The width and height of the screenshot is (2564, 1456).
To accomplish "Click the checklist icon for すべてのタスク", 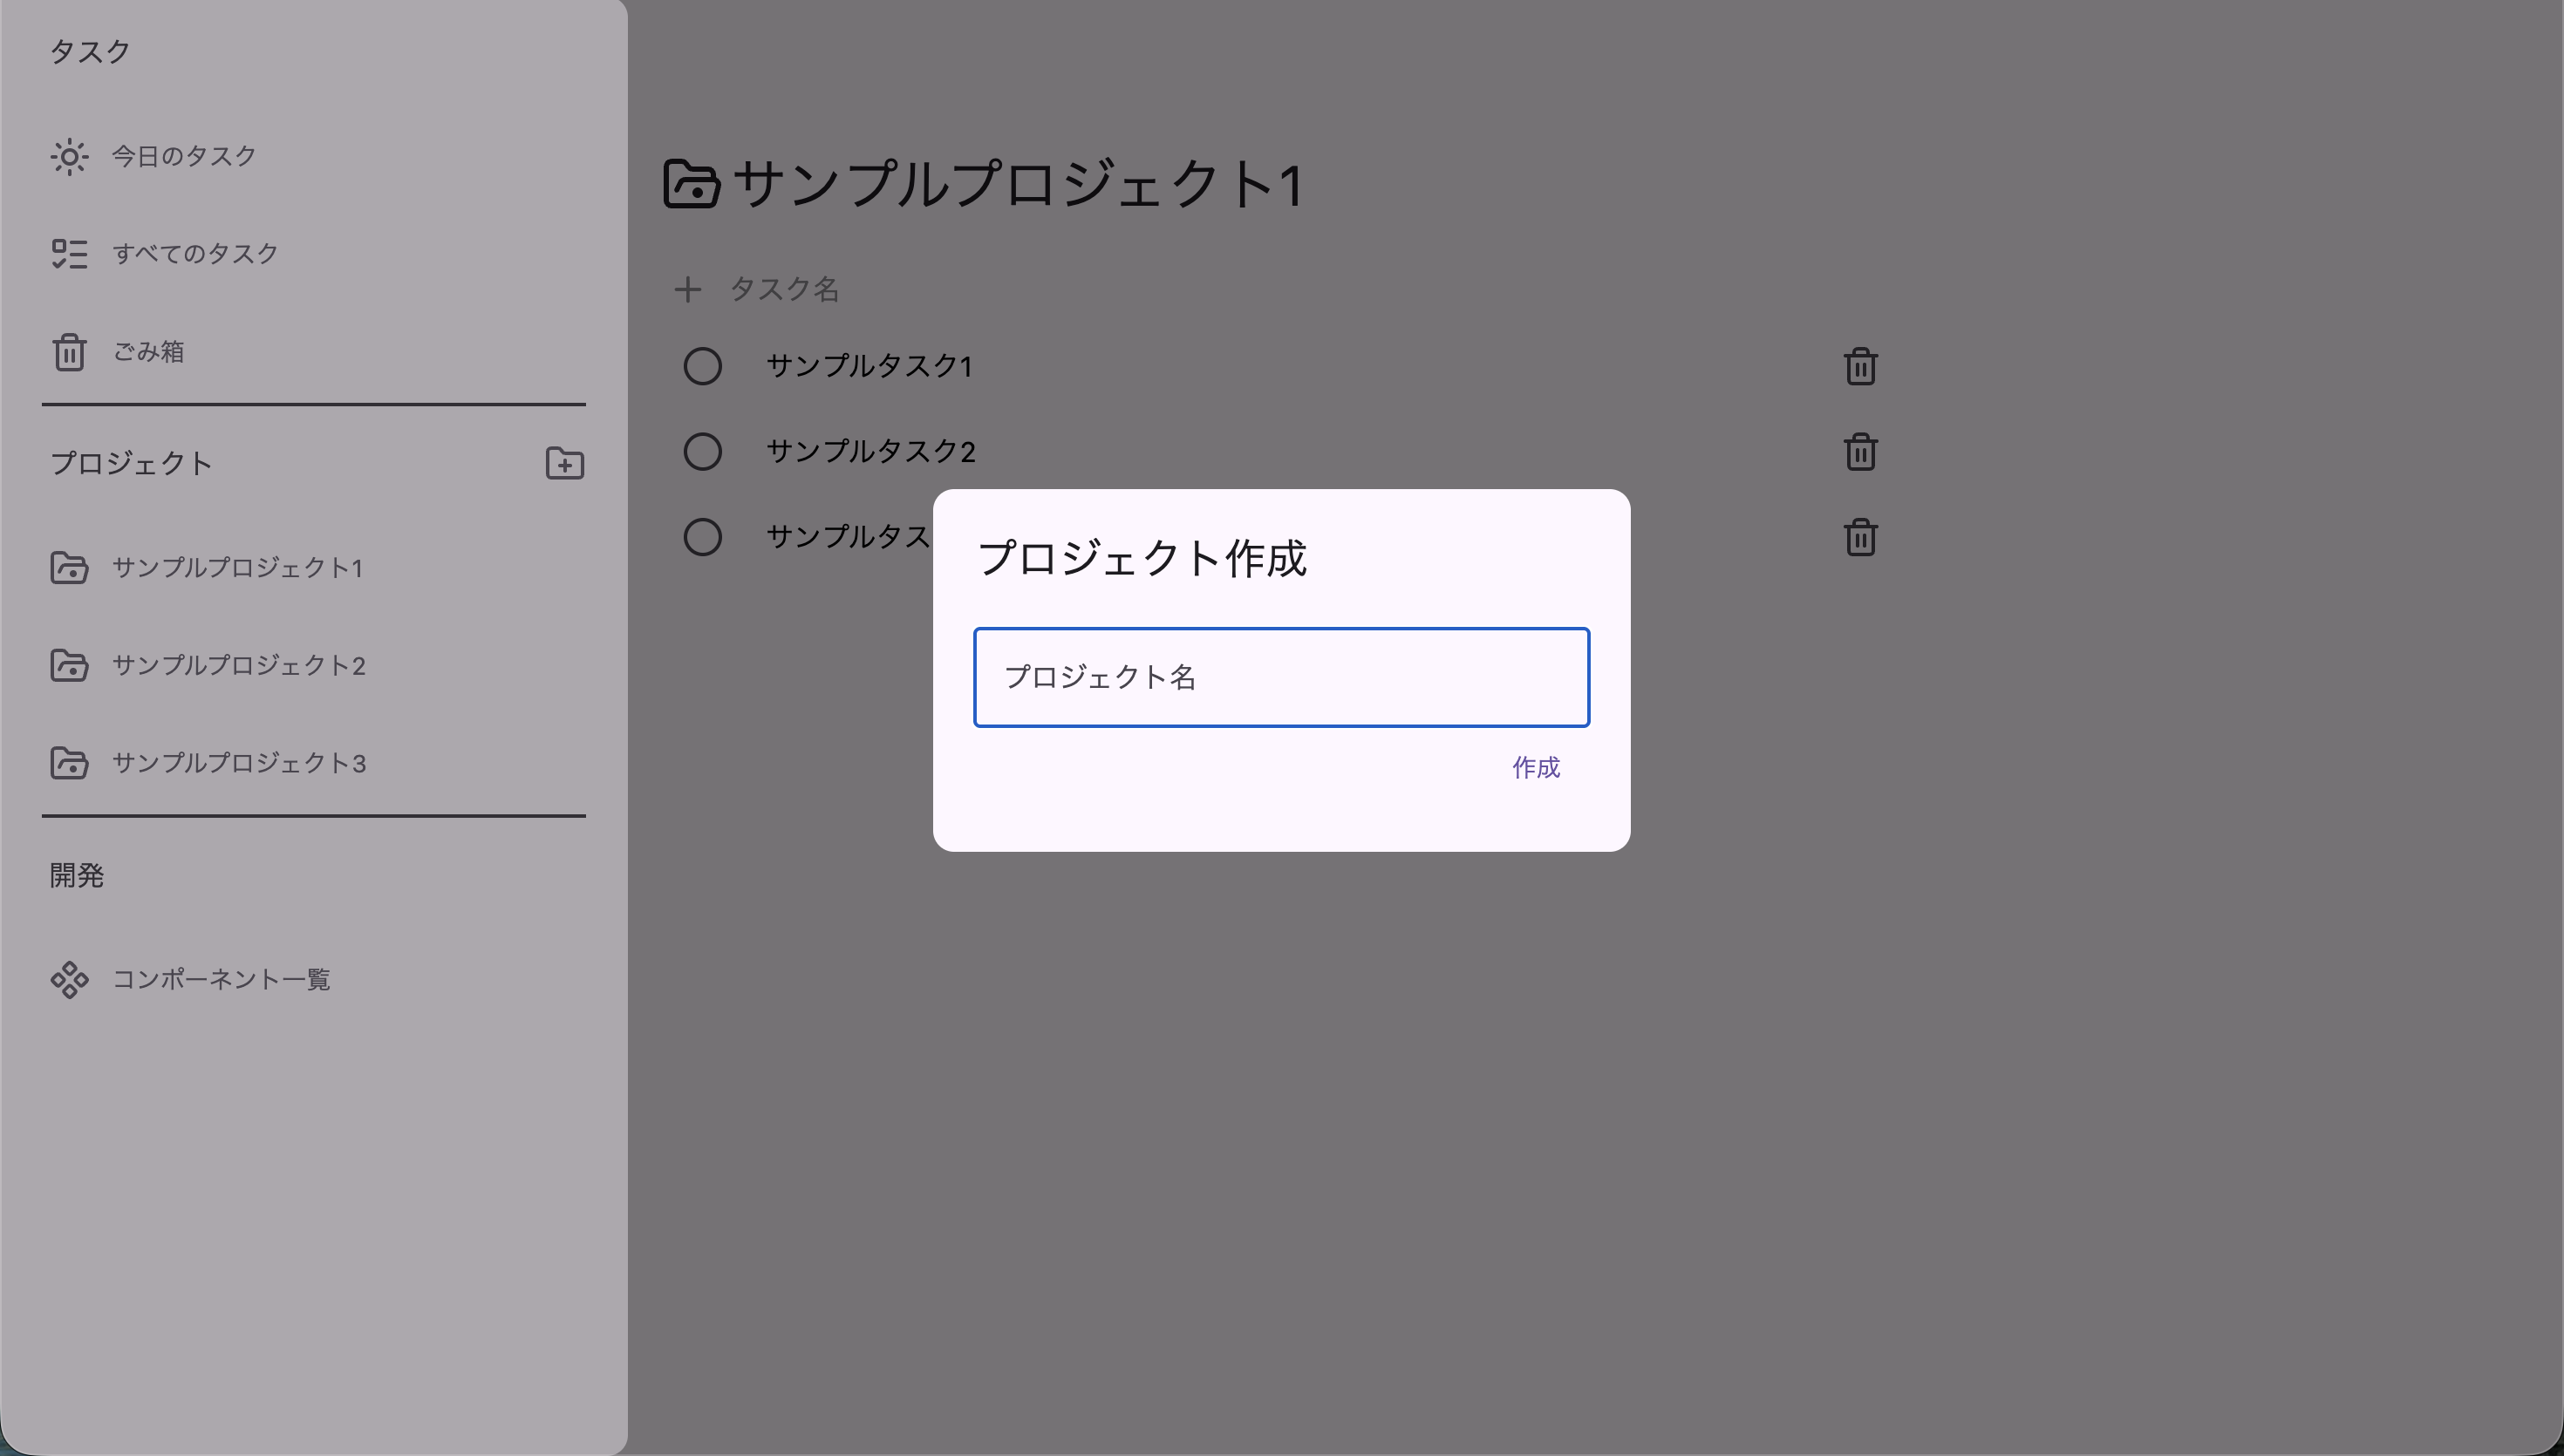I will (69, 254).
